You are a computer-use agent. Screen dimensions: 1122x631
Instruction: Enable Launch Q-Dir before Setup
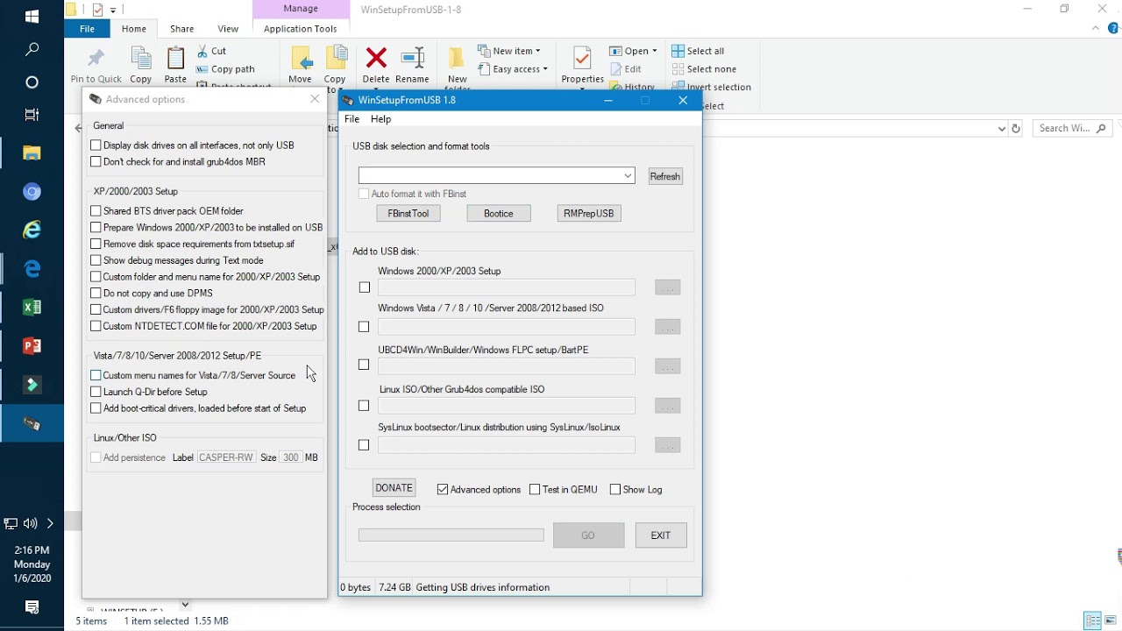click(x=96, y=392)
